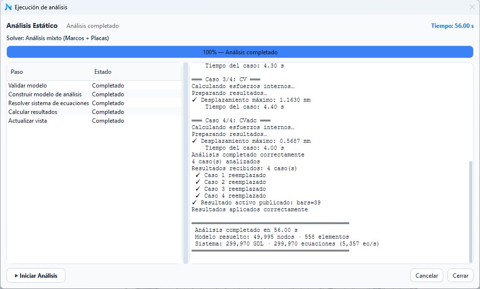Viewport: 480px width, 289px height.
Task: Start analysis with Iniciar Análisis button
Action: (x=36, y=275)
